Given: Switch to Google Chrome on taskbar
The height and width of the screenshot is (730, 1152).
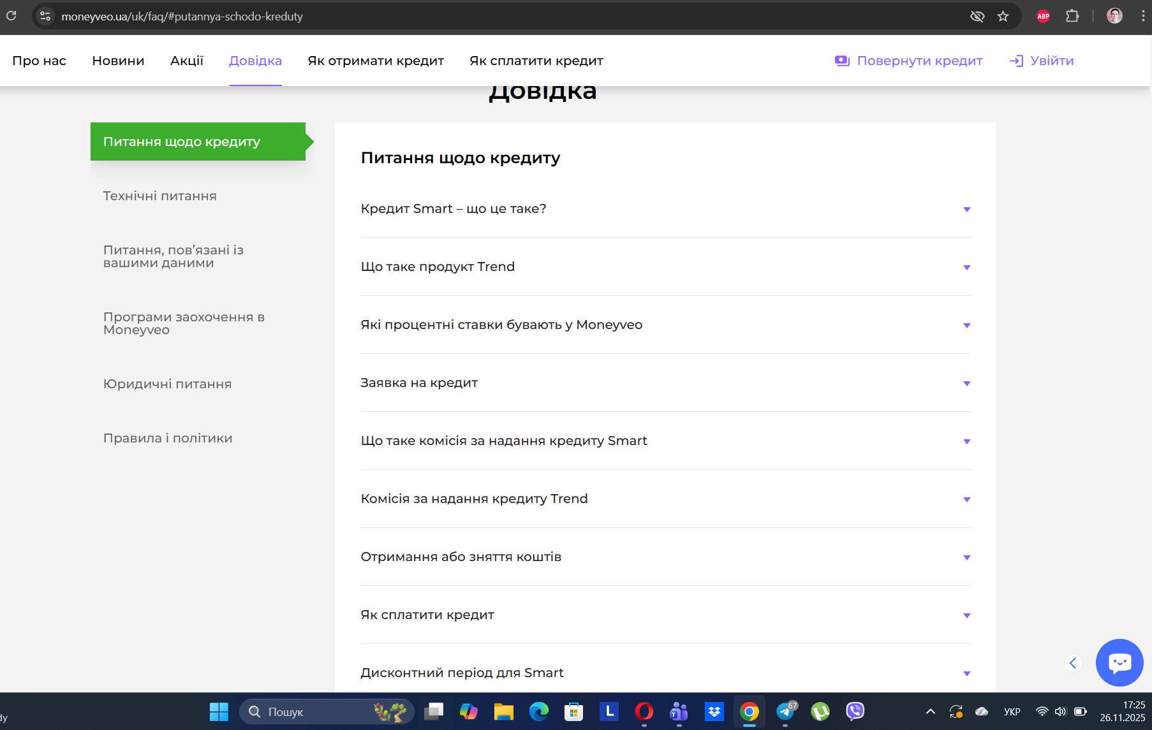Looking at the screenshot, I should click(750, 712).
